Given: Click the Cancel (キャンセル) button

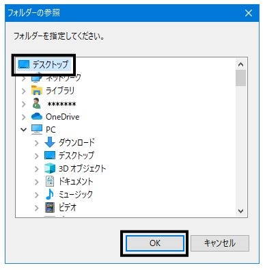Looking at the screenshot, I should (x=220, y=243).
